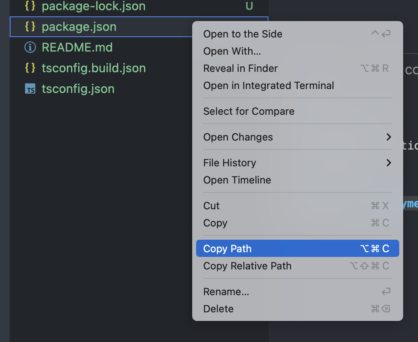Click the U git status badge

[x=249, y=6]
